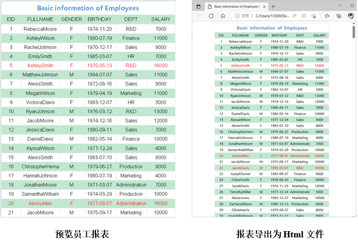Select OliviaHarris cell in browser table
The width and height of the screenshot is (358, 243).
[240, 210]
